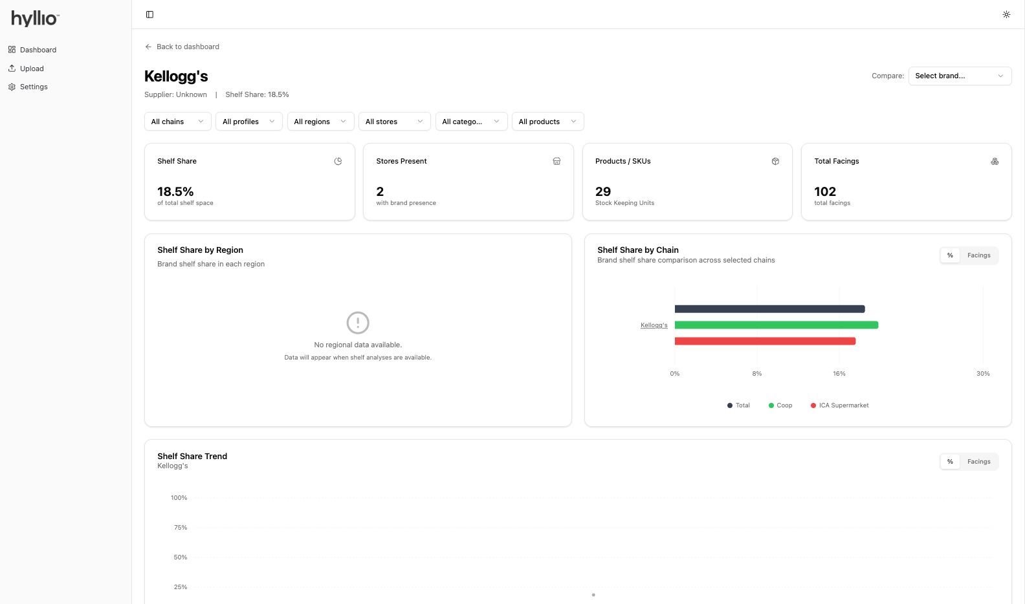Click the pie chart icon on Shelf Share card
Viewport: 1025px width, 604px height.
(x=338, y=162)
